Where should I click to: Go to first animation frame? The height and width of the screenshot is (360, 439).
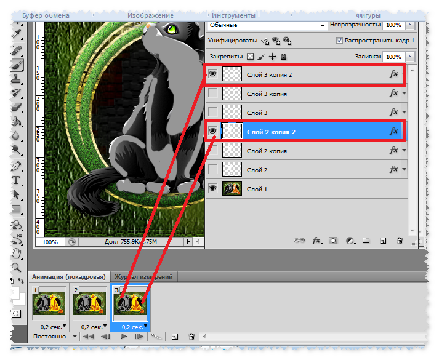point(89,337)
